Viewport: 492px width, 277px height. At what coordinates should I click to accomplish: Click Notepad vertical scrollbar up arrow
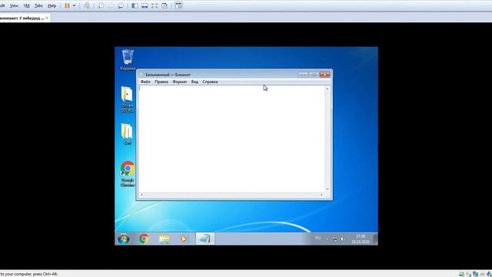tap(327, 88)
